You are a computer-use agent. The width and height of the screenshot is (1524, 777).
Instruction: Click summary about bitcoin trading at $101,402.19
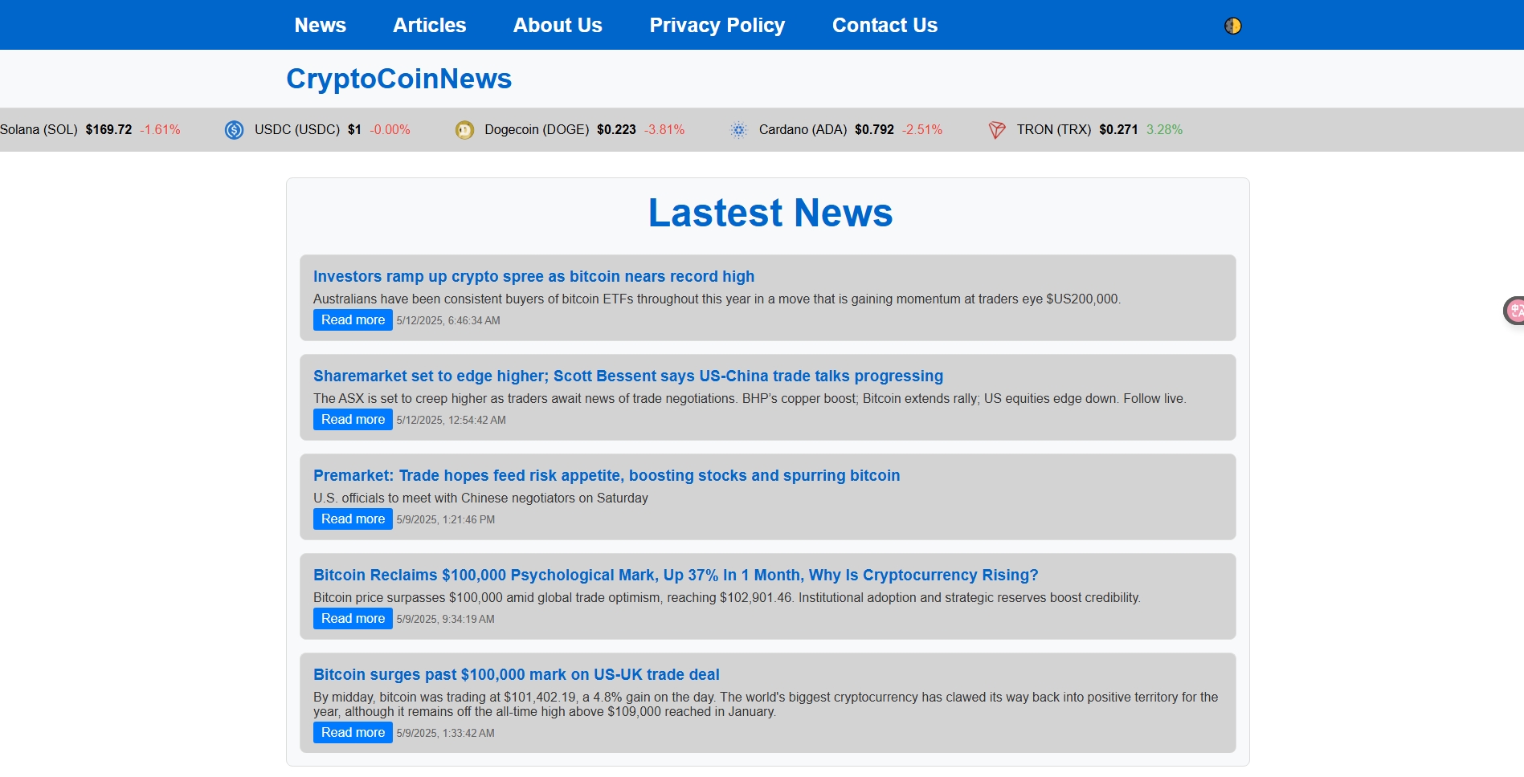point(766,704)
